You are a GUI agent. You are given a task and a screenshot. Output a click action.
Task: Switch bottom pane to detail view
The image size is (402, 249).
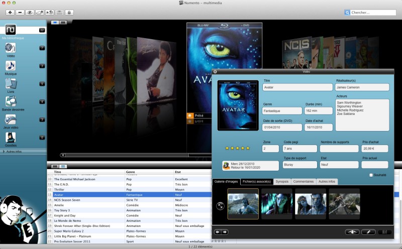coord(63,167)
